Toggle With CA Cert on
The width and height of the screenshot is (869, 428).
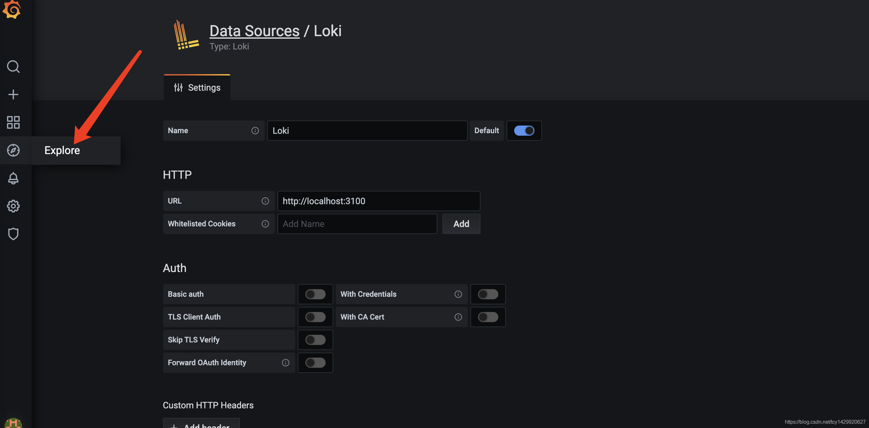[x=488, y=317]
